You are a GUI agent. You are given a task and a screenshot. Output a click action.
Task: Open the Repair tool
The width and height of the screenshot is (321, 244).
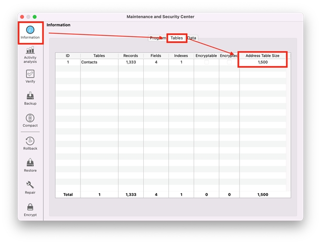tap(30, 187)
